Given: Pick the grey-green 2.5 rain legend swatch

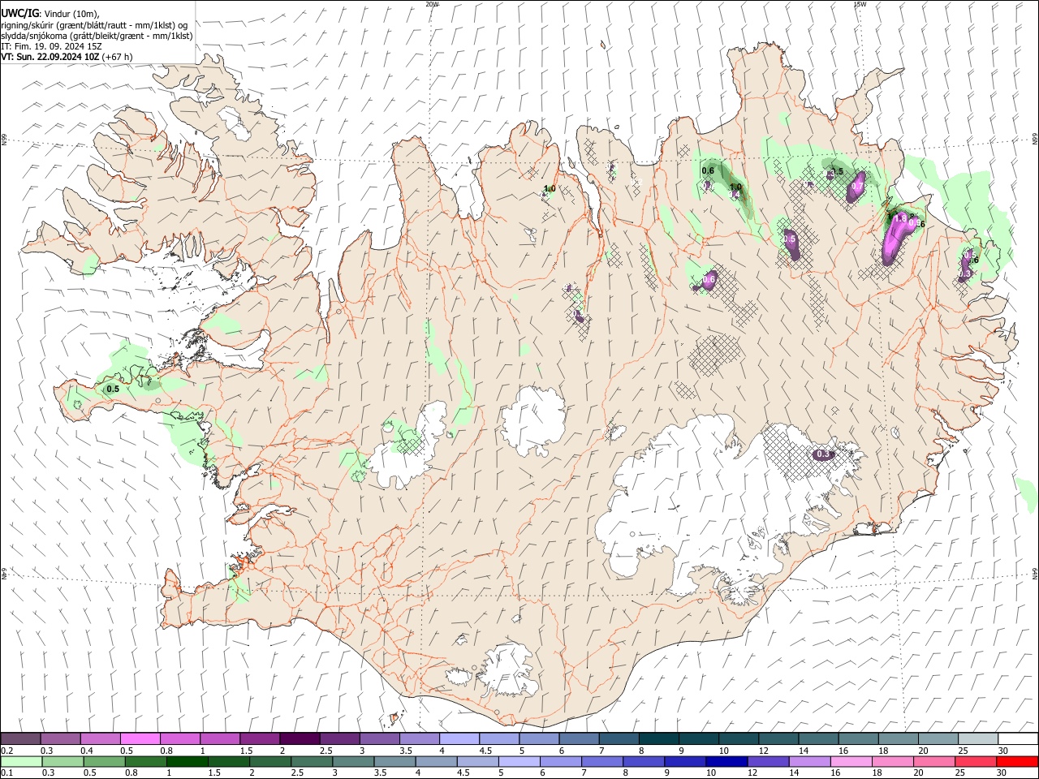Looking at the screenshot, I should click(312, 761).
